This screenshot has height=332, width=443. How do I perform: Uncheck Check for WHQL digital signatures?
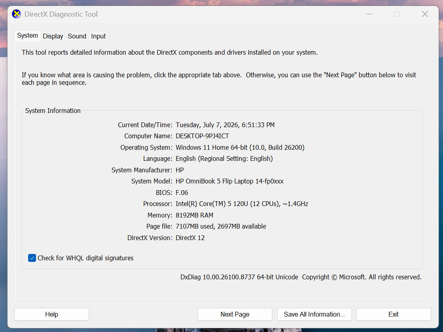(x=32, y=258)
